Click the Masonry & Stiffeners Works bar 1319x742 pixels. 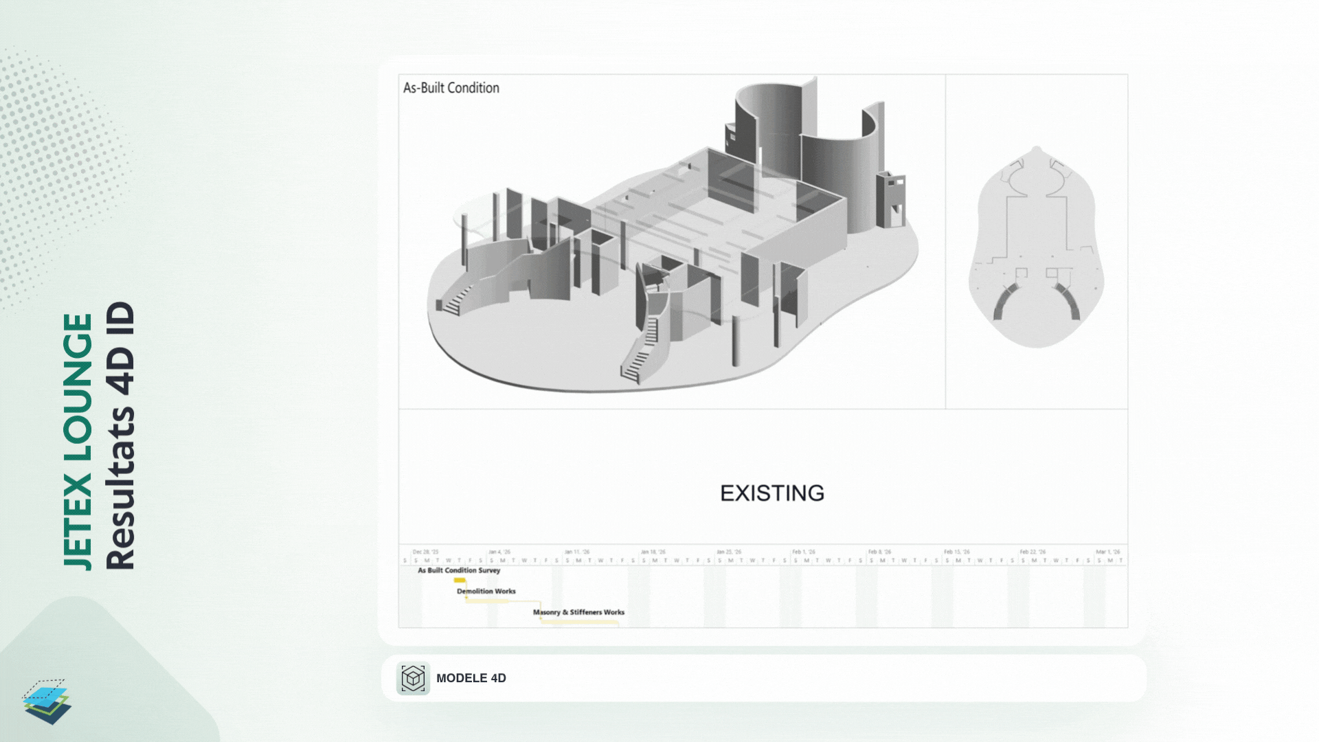click(x=580, y=622)
